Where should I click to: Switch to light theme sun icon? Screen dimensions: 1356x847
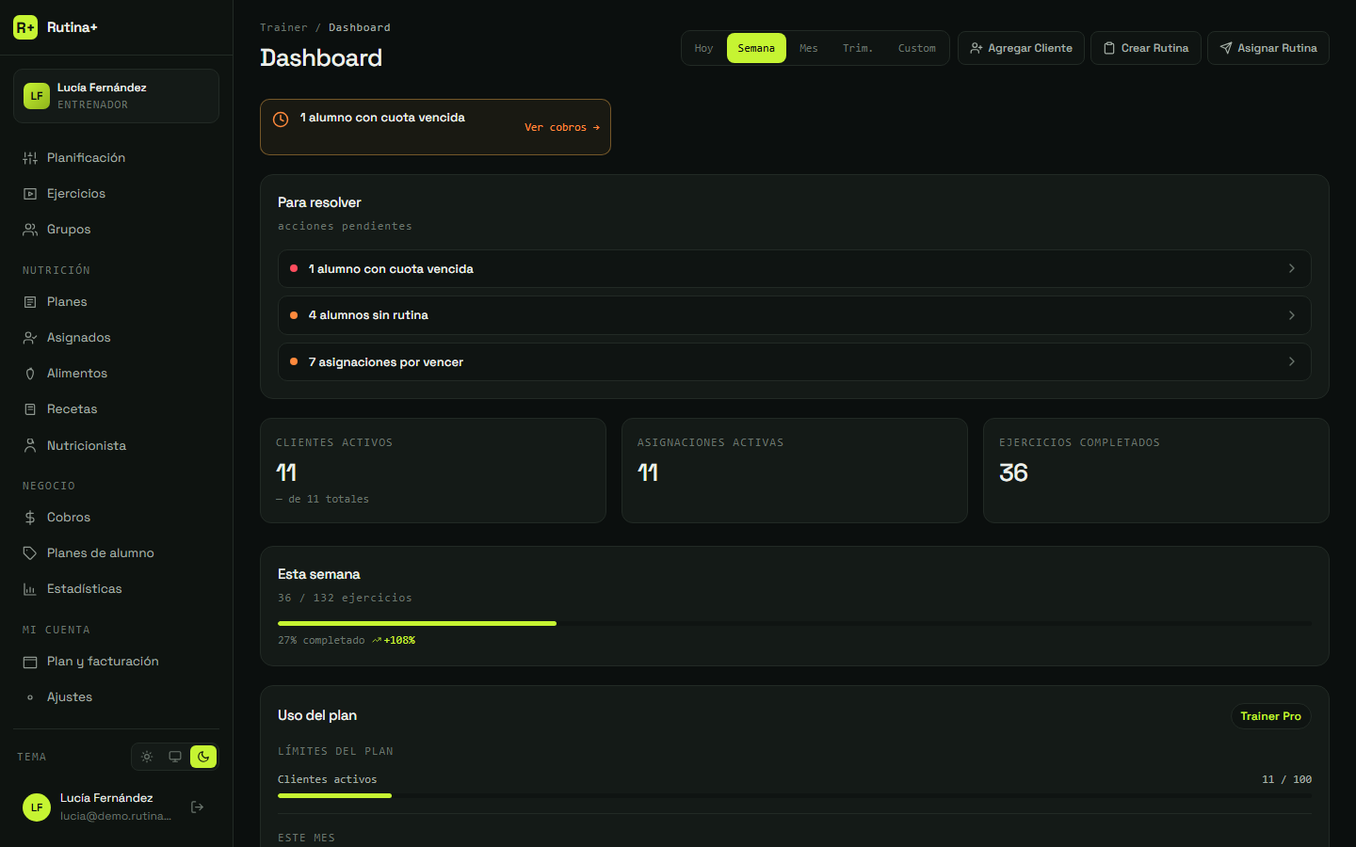tap(147, 757)
